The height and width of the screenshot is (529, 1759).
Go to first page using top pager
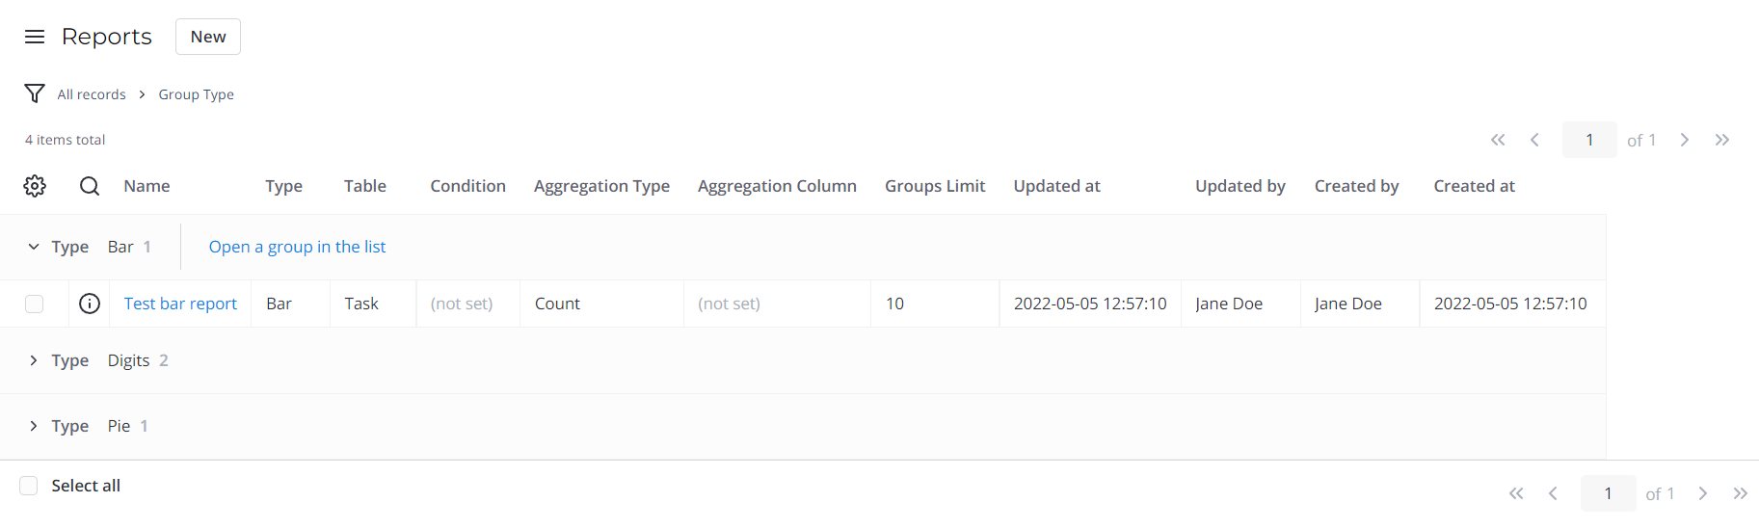pos(1498,140)
